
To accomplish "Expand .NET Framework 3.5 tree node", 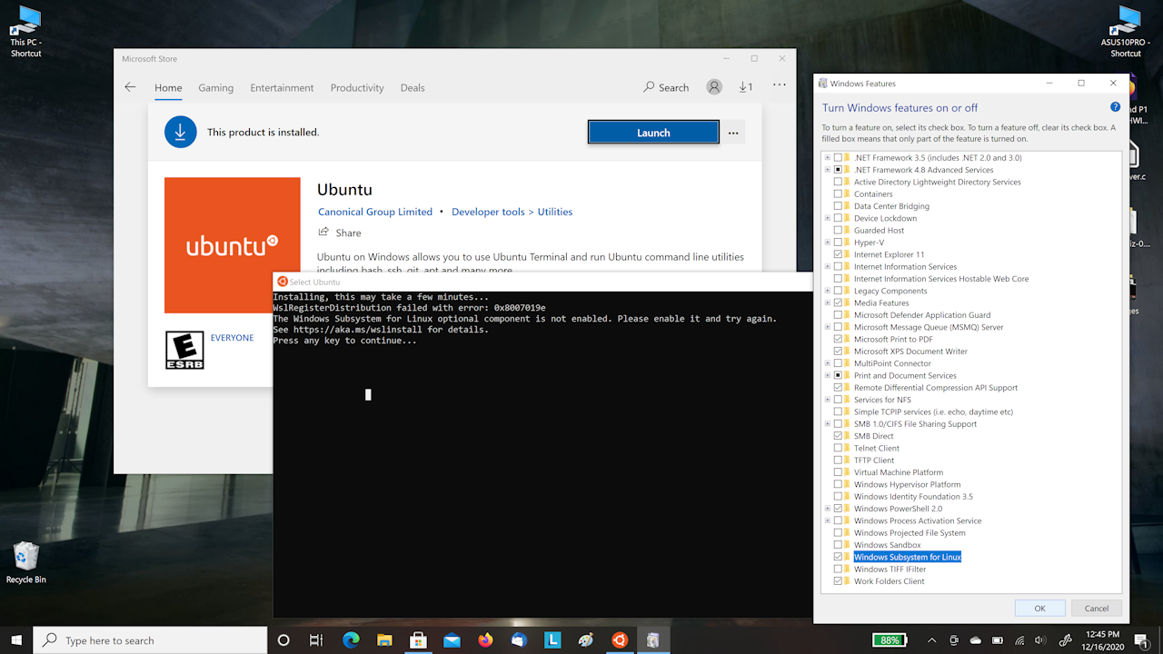I will pyautogui.click(x=828, y=158).
